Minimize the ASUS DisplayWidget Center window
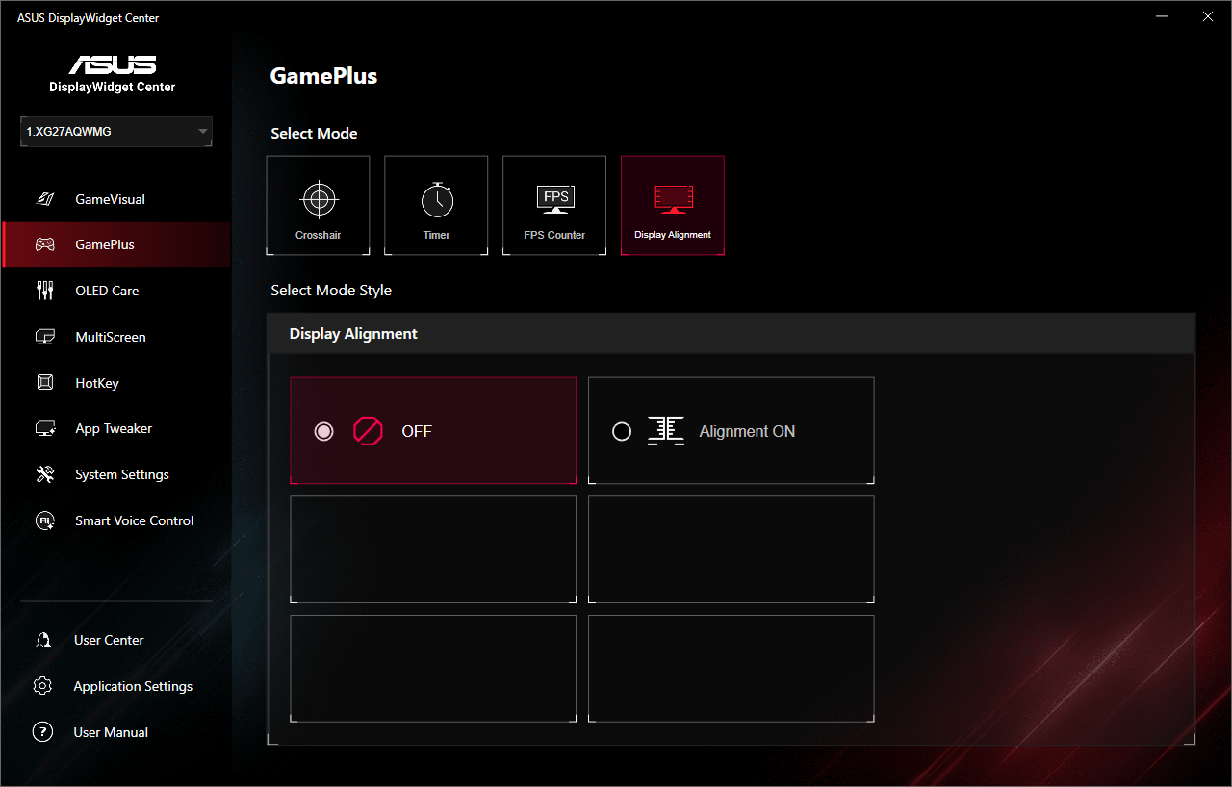1232x787 pixels. [x=1162, y=16]
